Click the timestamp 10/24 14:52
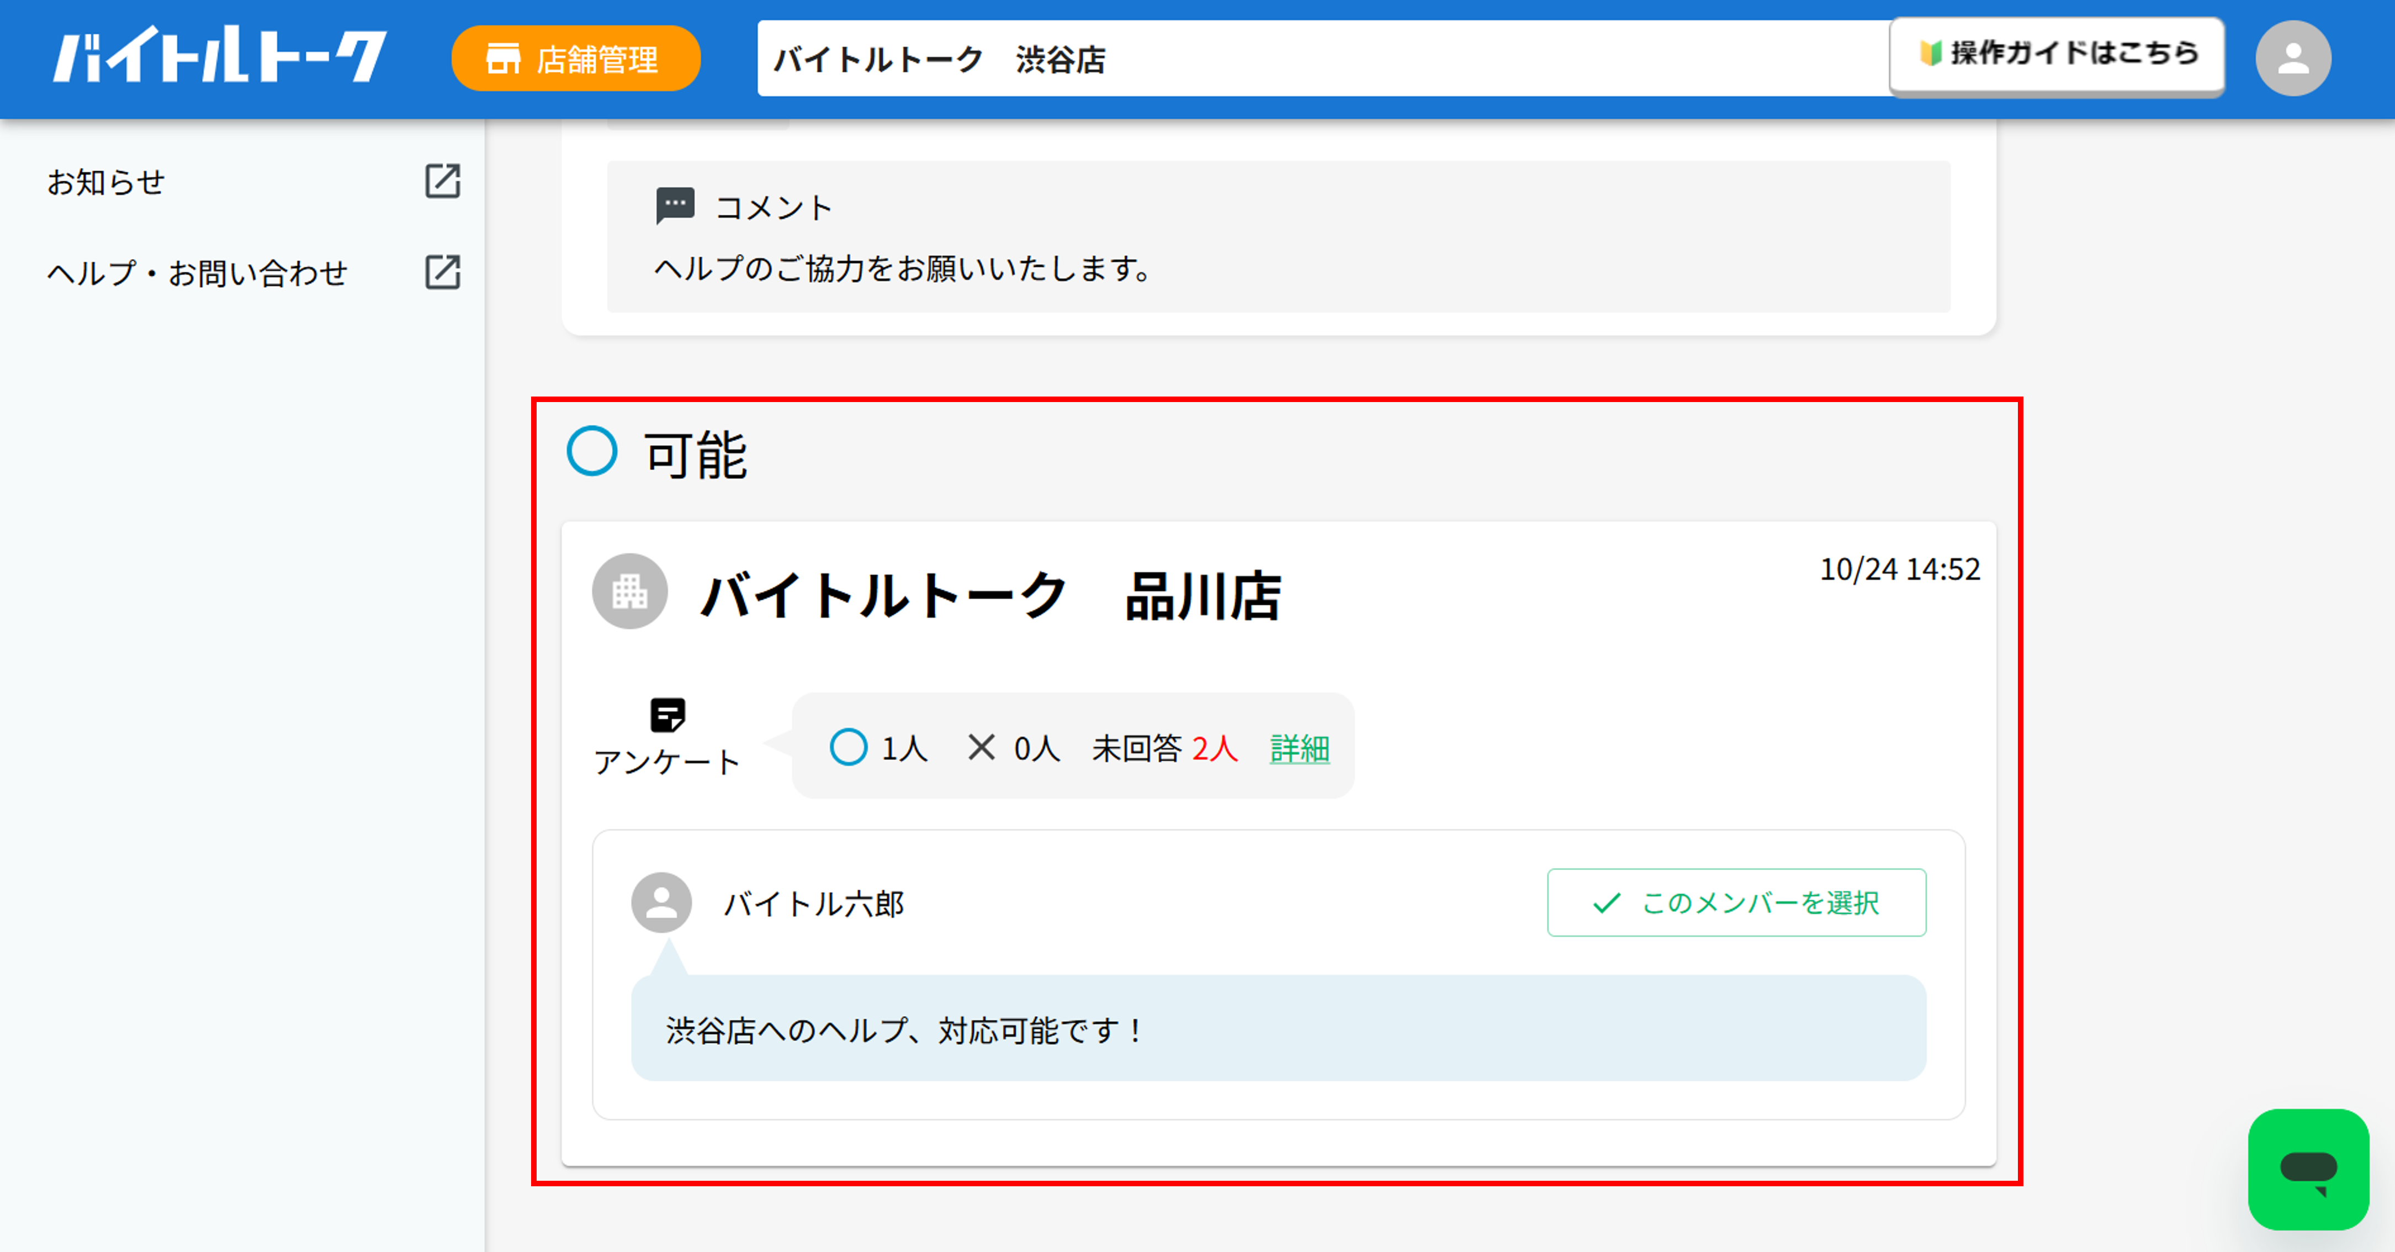The width and height of the screenshot is (2395, 1252). coord(1899,569)
